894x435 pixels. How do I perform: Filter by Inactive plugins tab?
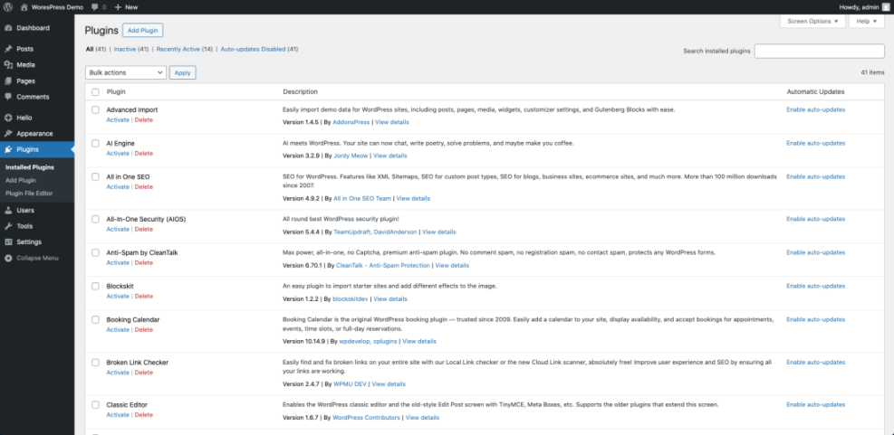point(125,50)
